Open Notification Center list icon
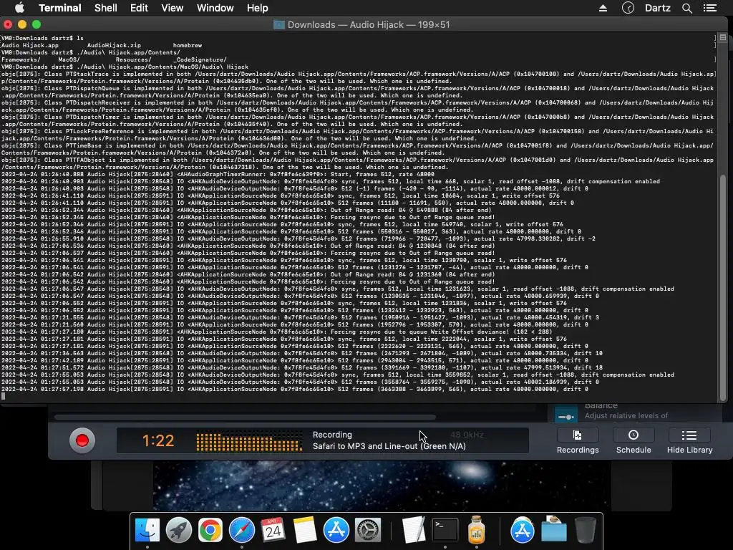This screenshot has height=550, width=733. pyautogui.click(x=709, y=8)
